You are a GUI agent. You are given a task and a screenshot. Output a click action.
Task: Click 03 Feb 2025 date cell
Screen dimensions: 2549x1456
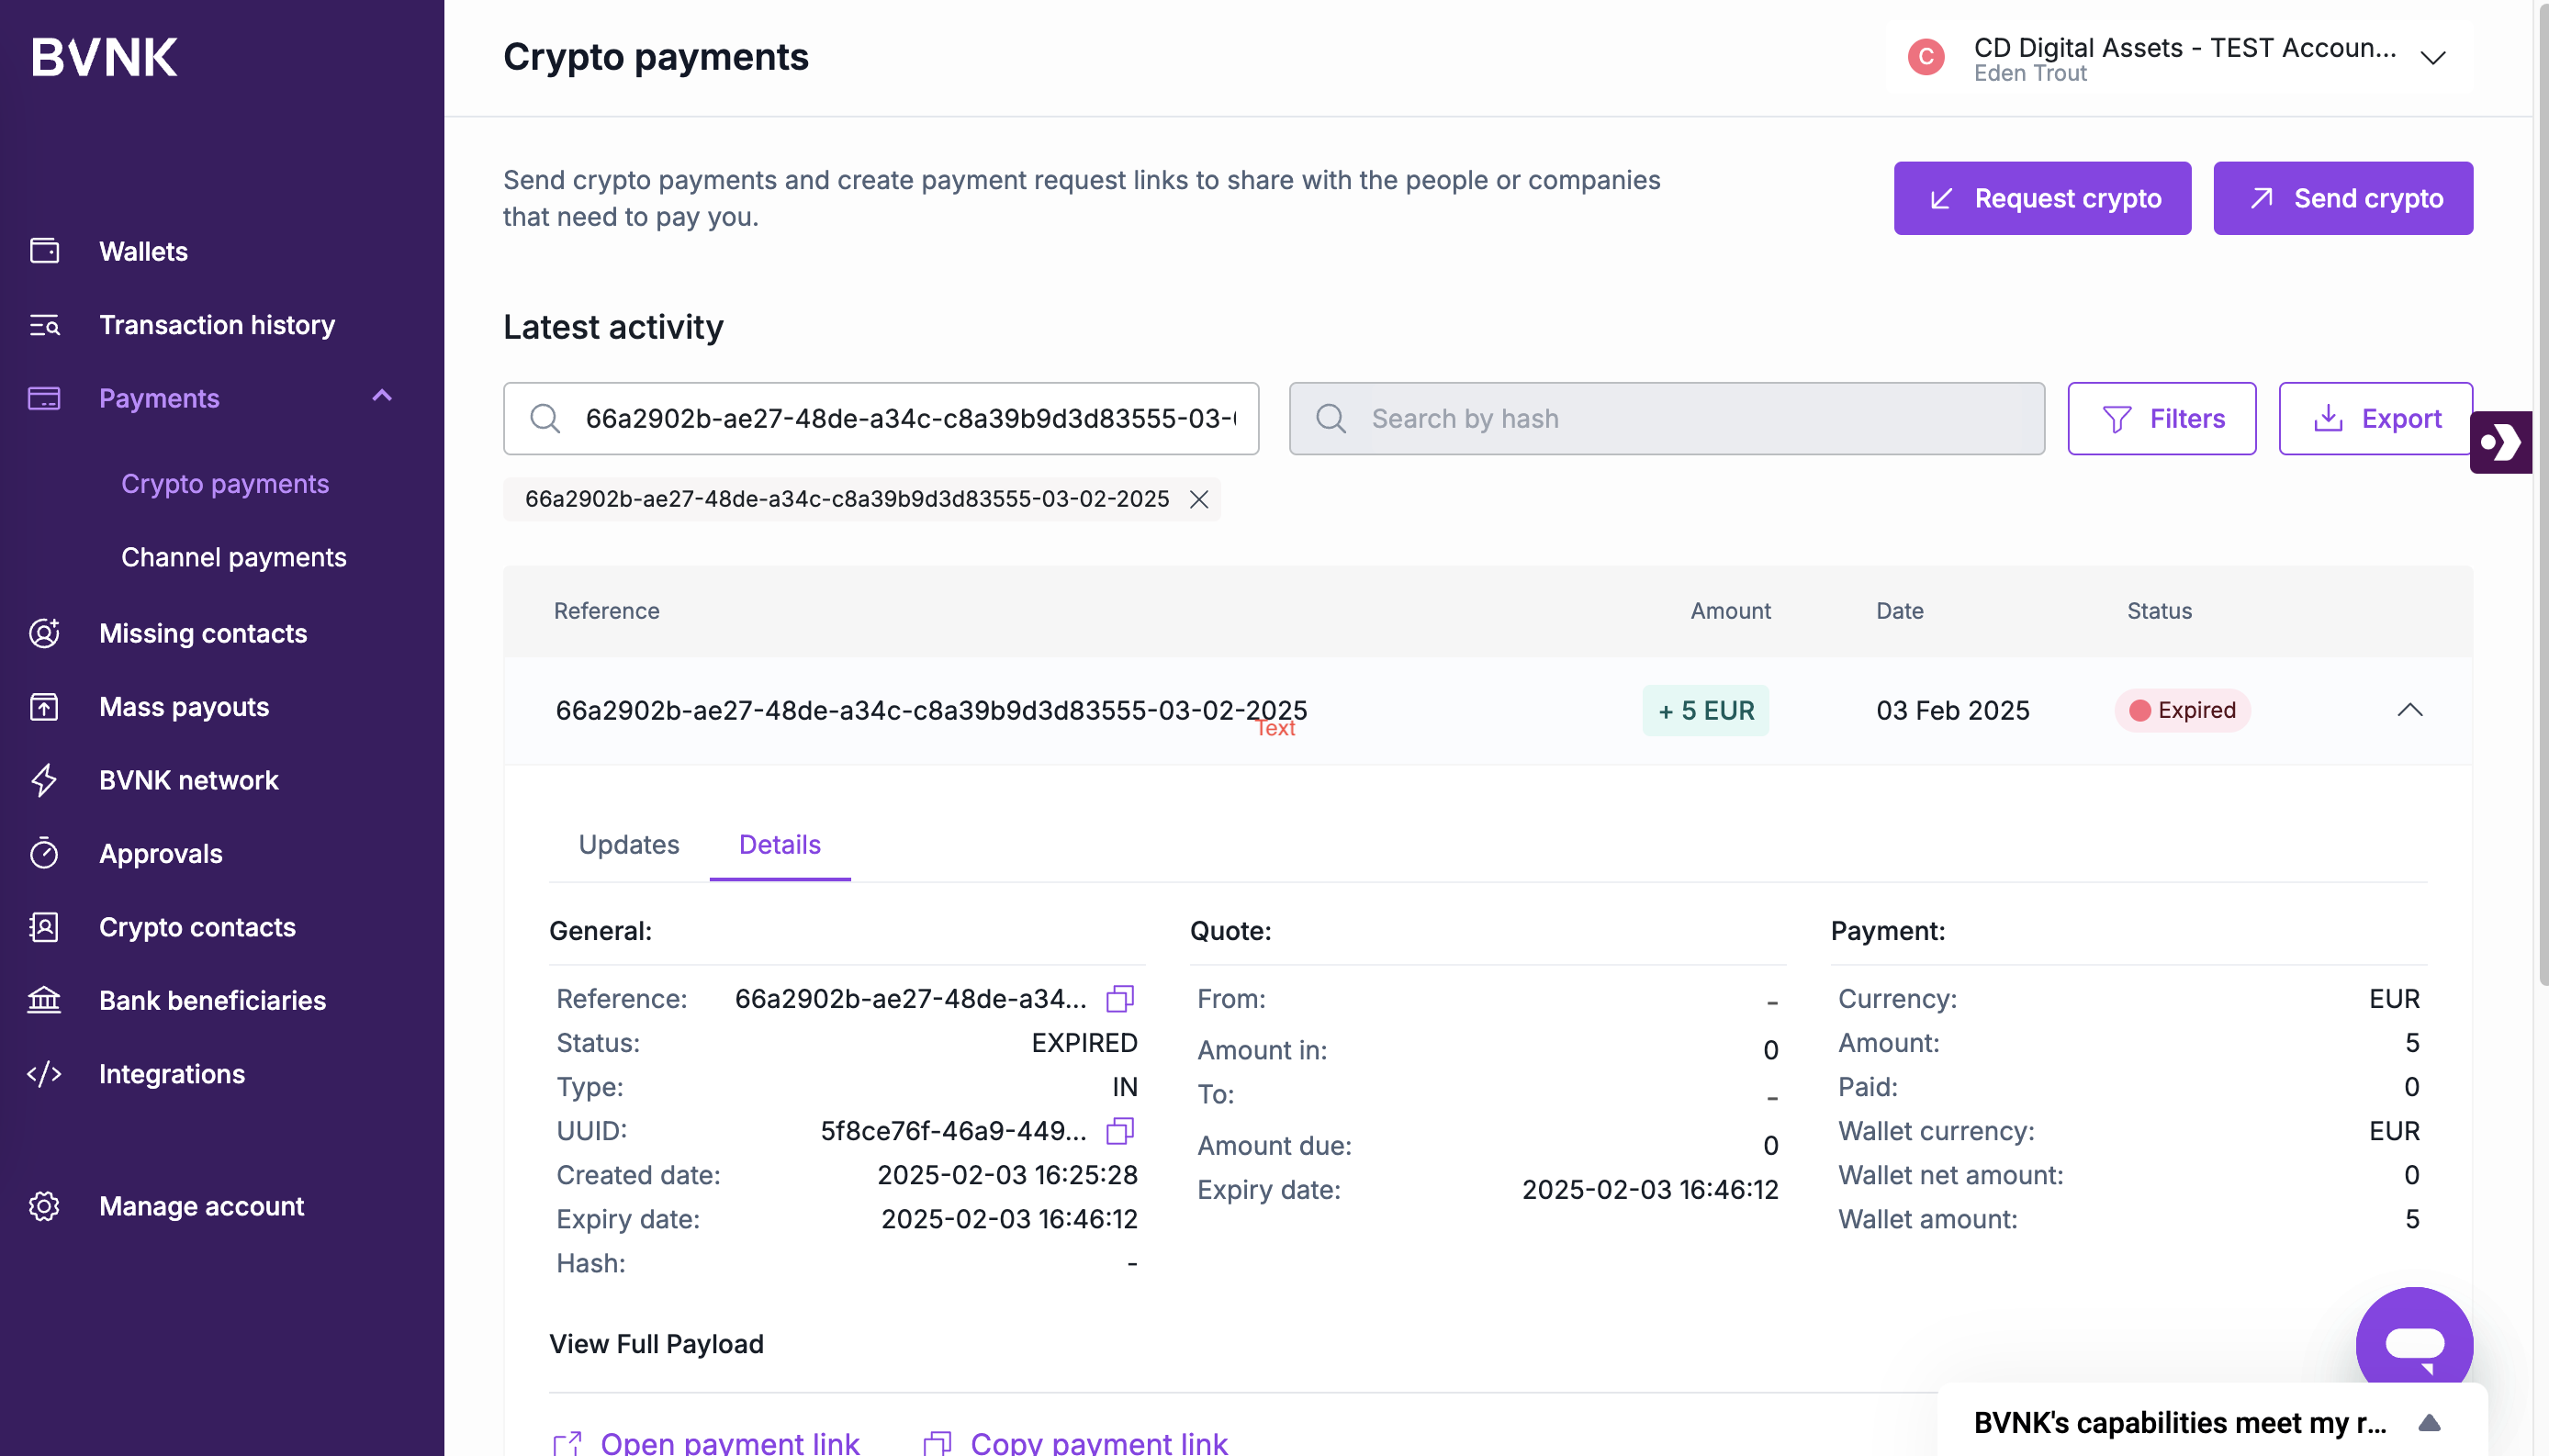click(1953, 710)
